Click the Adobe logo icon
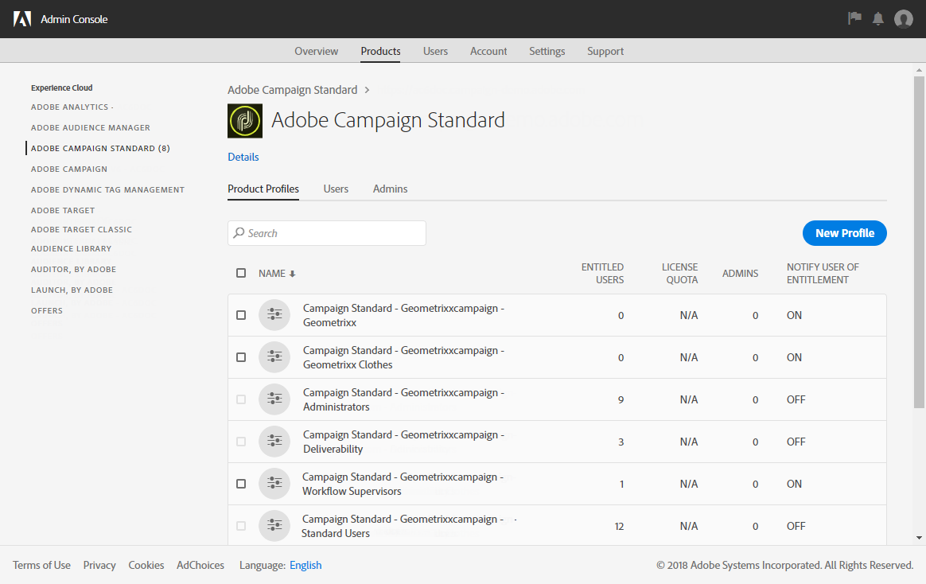 click(22, 19)
